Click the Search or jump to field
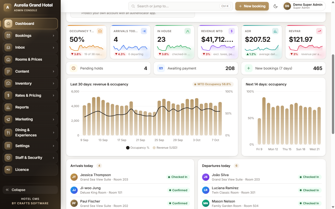Screen dimensions: 335x209 point(181,6)
